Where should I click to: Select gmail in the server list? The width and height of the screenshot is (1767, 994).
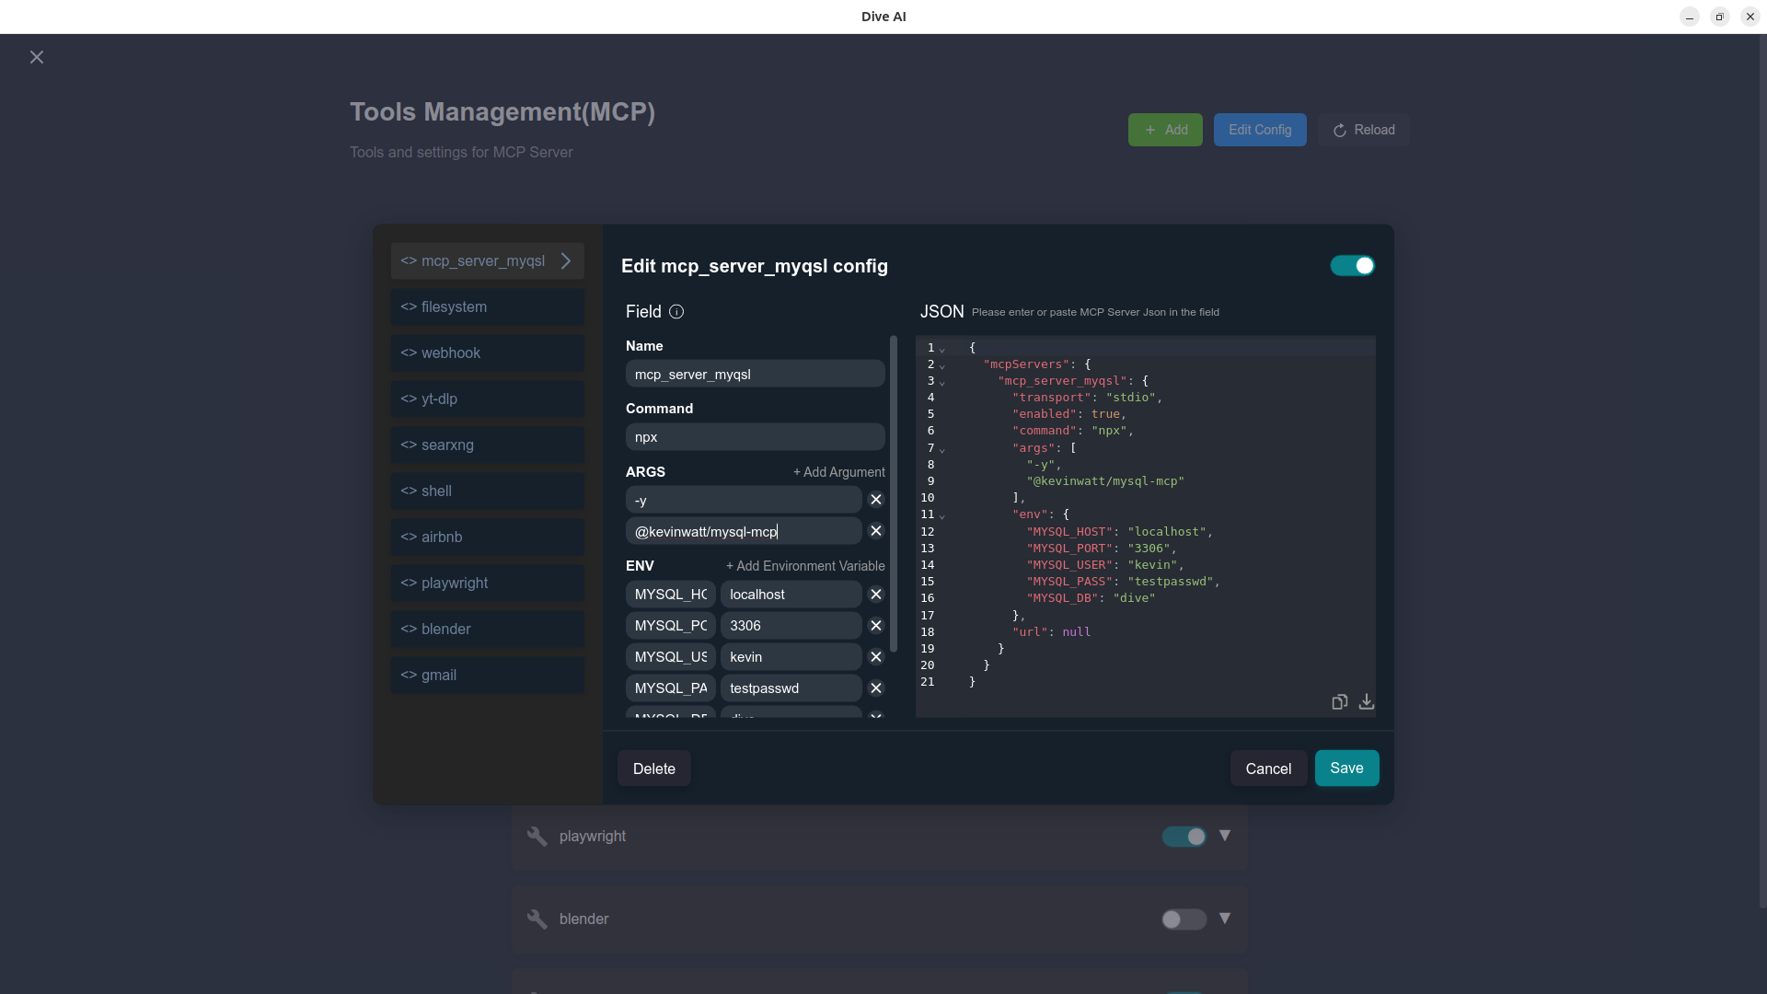(488, 676)
